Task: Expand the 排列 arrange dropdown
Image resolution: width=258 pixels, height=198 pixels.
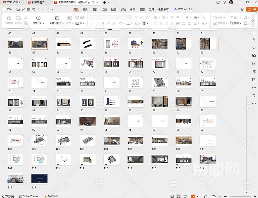Action: 237,23
